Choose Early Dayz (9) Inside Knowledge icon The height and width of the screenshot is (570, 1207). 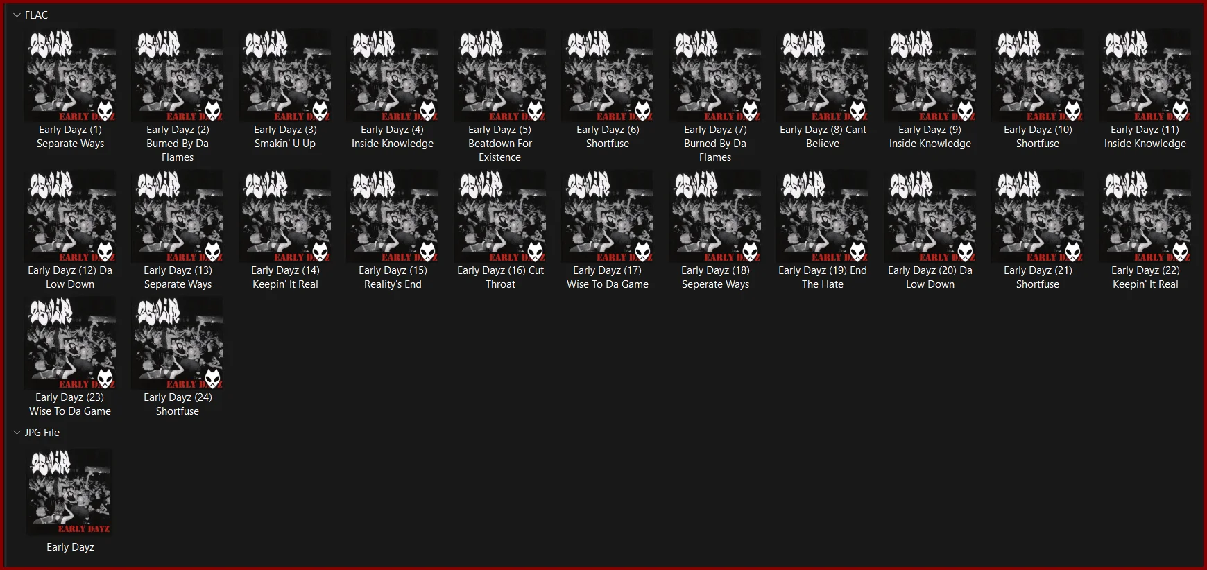click(930, 75)
